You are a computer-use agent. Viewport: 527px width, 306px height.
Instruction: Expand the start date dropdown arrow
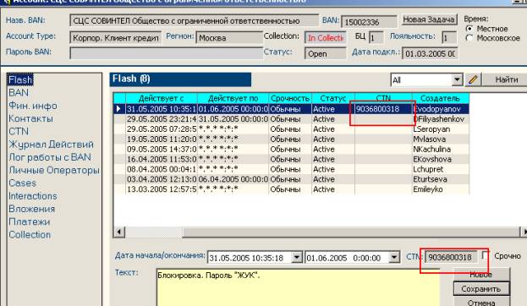(296, 257)
